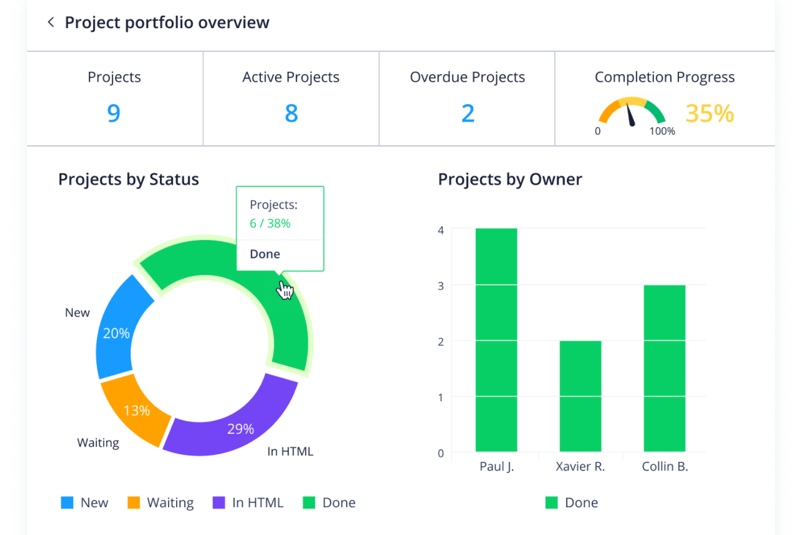Click the 100% gauge maximum label

point(662,131)
